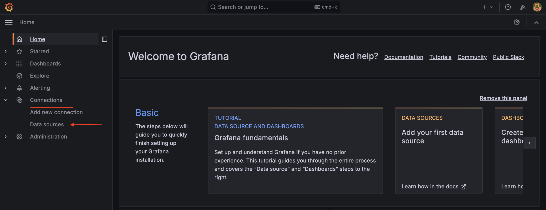Undock the sidebar menu panel icon
This screenshot has width=546, height=210.
coord(105,39)
